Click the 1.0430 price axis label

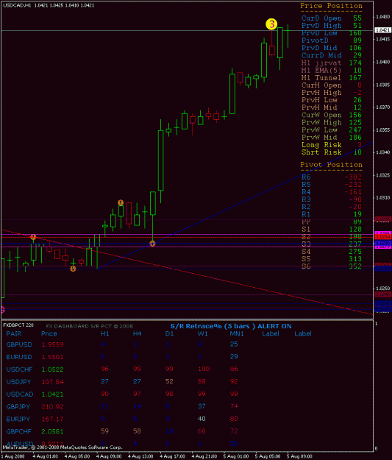point(382,17)
